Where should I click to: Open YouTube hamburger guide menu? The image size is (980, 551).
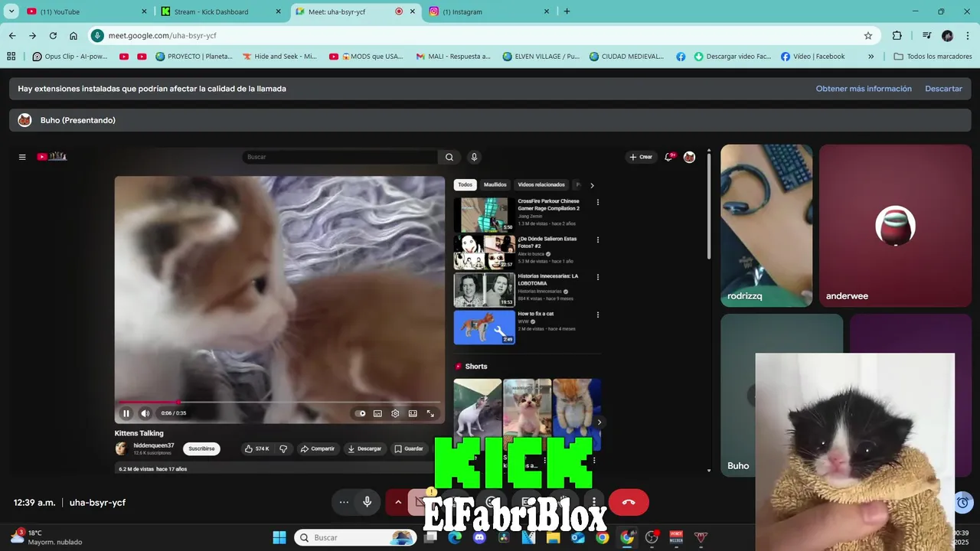pyautogui.click(x=22, y=157)
